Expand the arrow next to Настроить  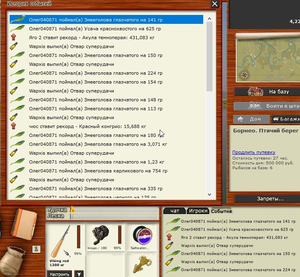[x=80, y=274]
